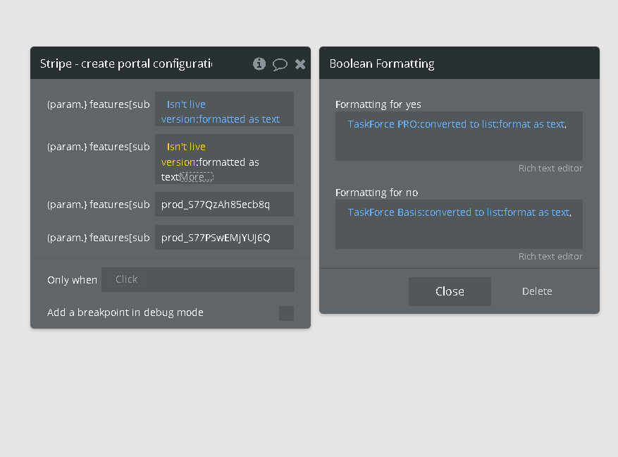Close the Stripe panel with X icon

pyautogui.click(x=300, y=64)
